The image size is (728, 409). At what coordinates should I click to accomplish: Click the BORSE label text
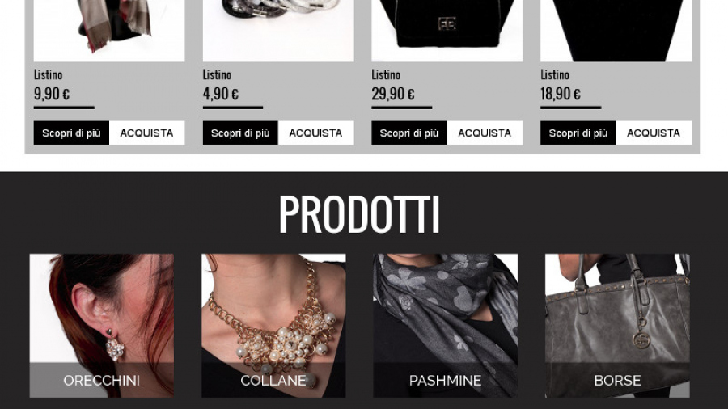coord(617,381)
